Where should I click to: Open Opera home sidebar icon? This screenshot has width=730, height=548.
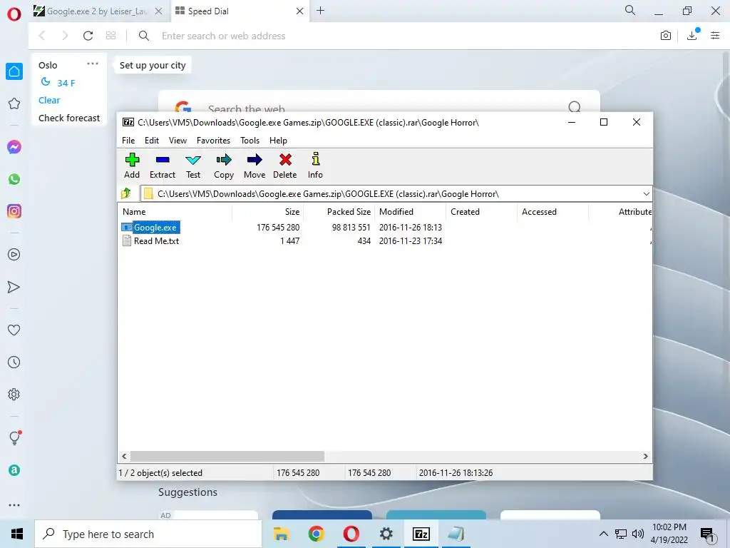click(x=14, y=71)
